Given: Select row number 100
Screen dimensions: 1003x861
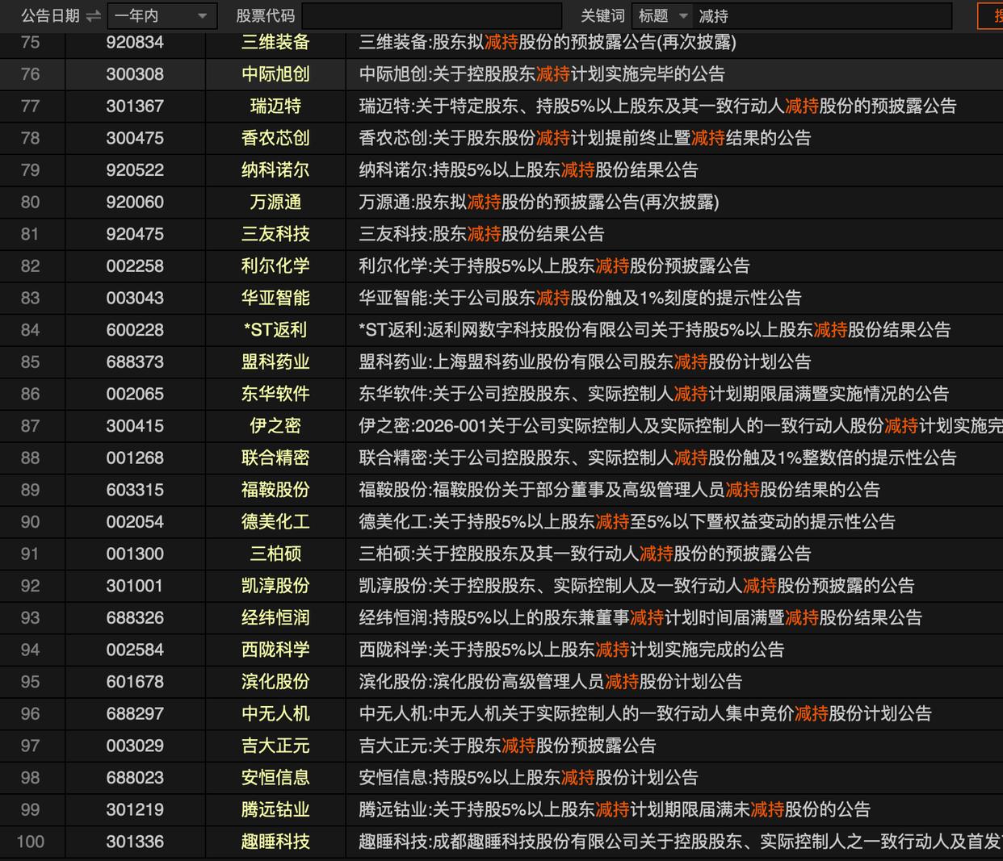Looking at the screenshot, I should pos(31,842).
